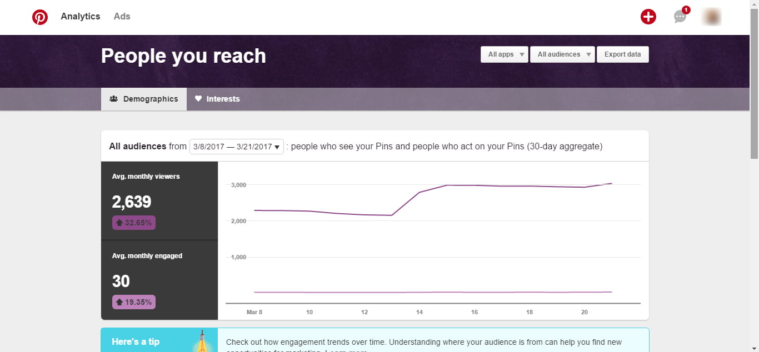Screen dimensions: 759x352
Task: Select the Avg. monthly engaged panel
Action: click(x=159, y=280)
